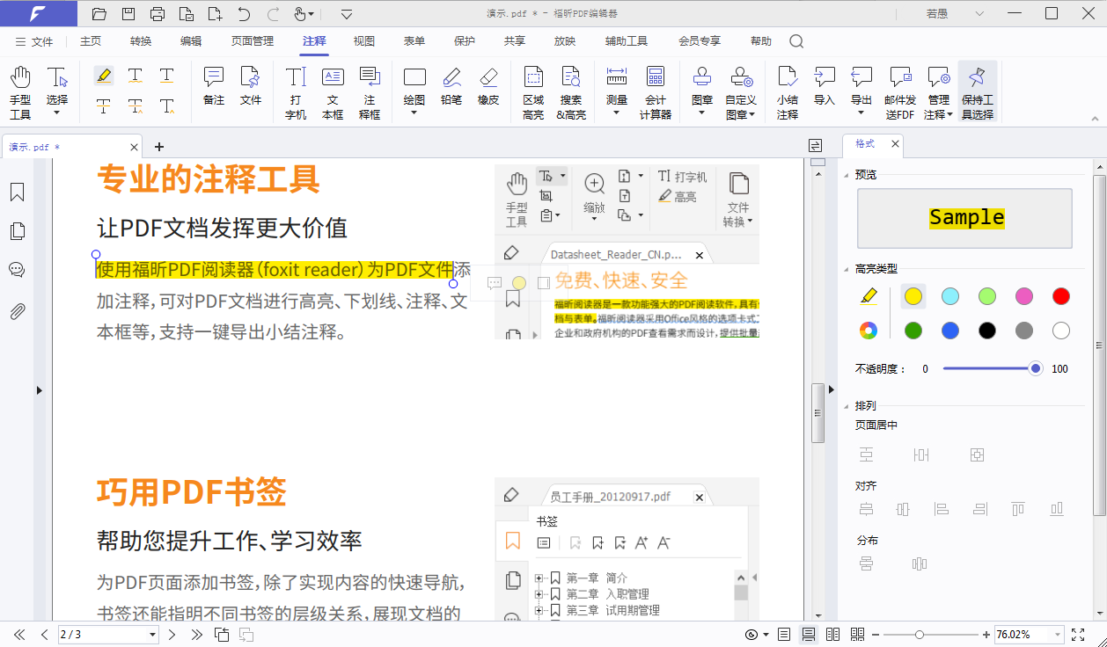Attach a file annotation (文件)
The height and width of the screenshot is (647, 1107).
(251, 85)
